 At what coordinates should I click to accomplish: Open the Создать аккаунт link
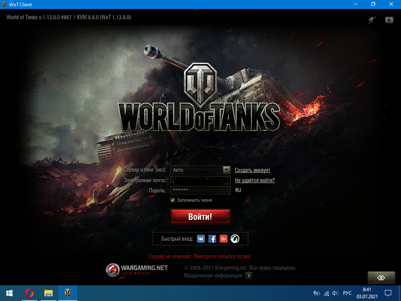253,170
